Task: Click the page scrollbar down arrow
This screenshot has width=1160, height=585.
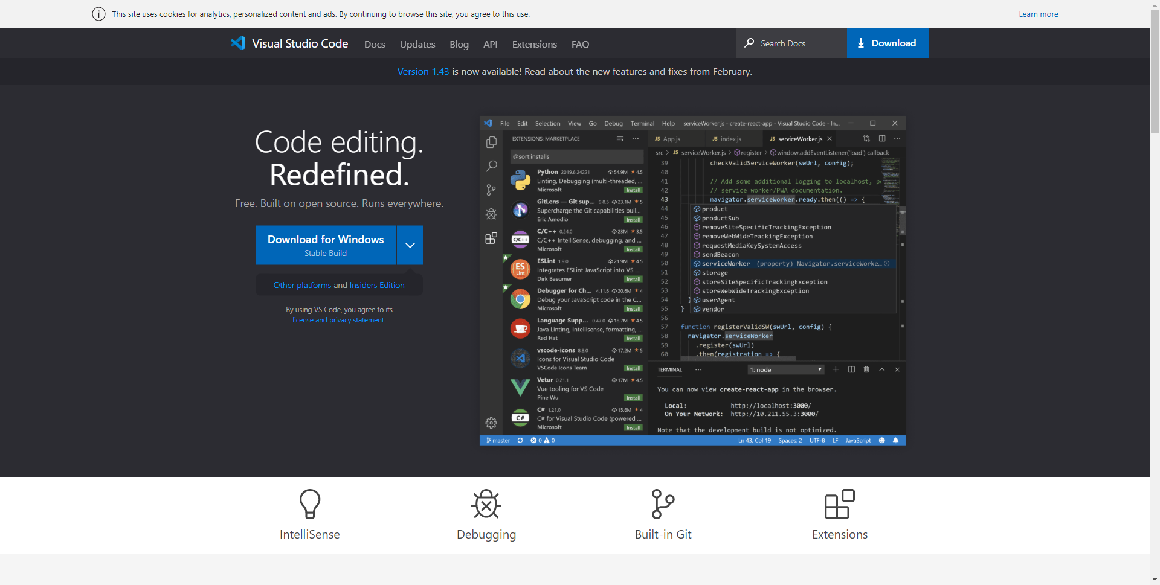Action: coord(1155,580)
